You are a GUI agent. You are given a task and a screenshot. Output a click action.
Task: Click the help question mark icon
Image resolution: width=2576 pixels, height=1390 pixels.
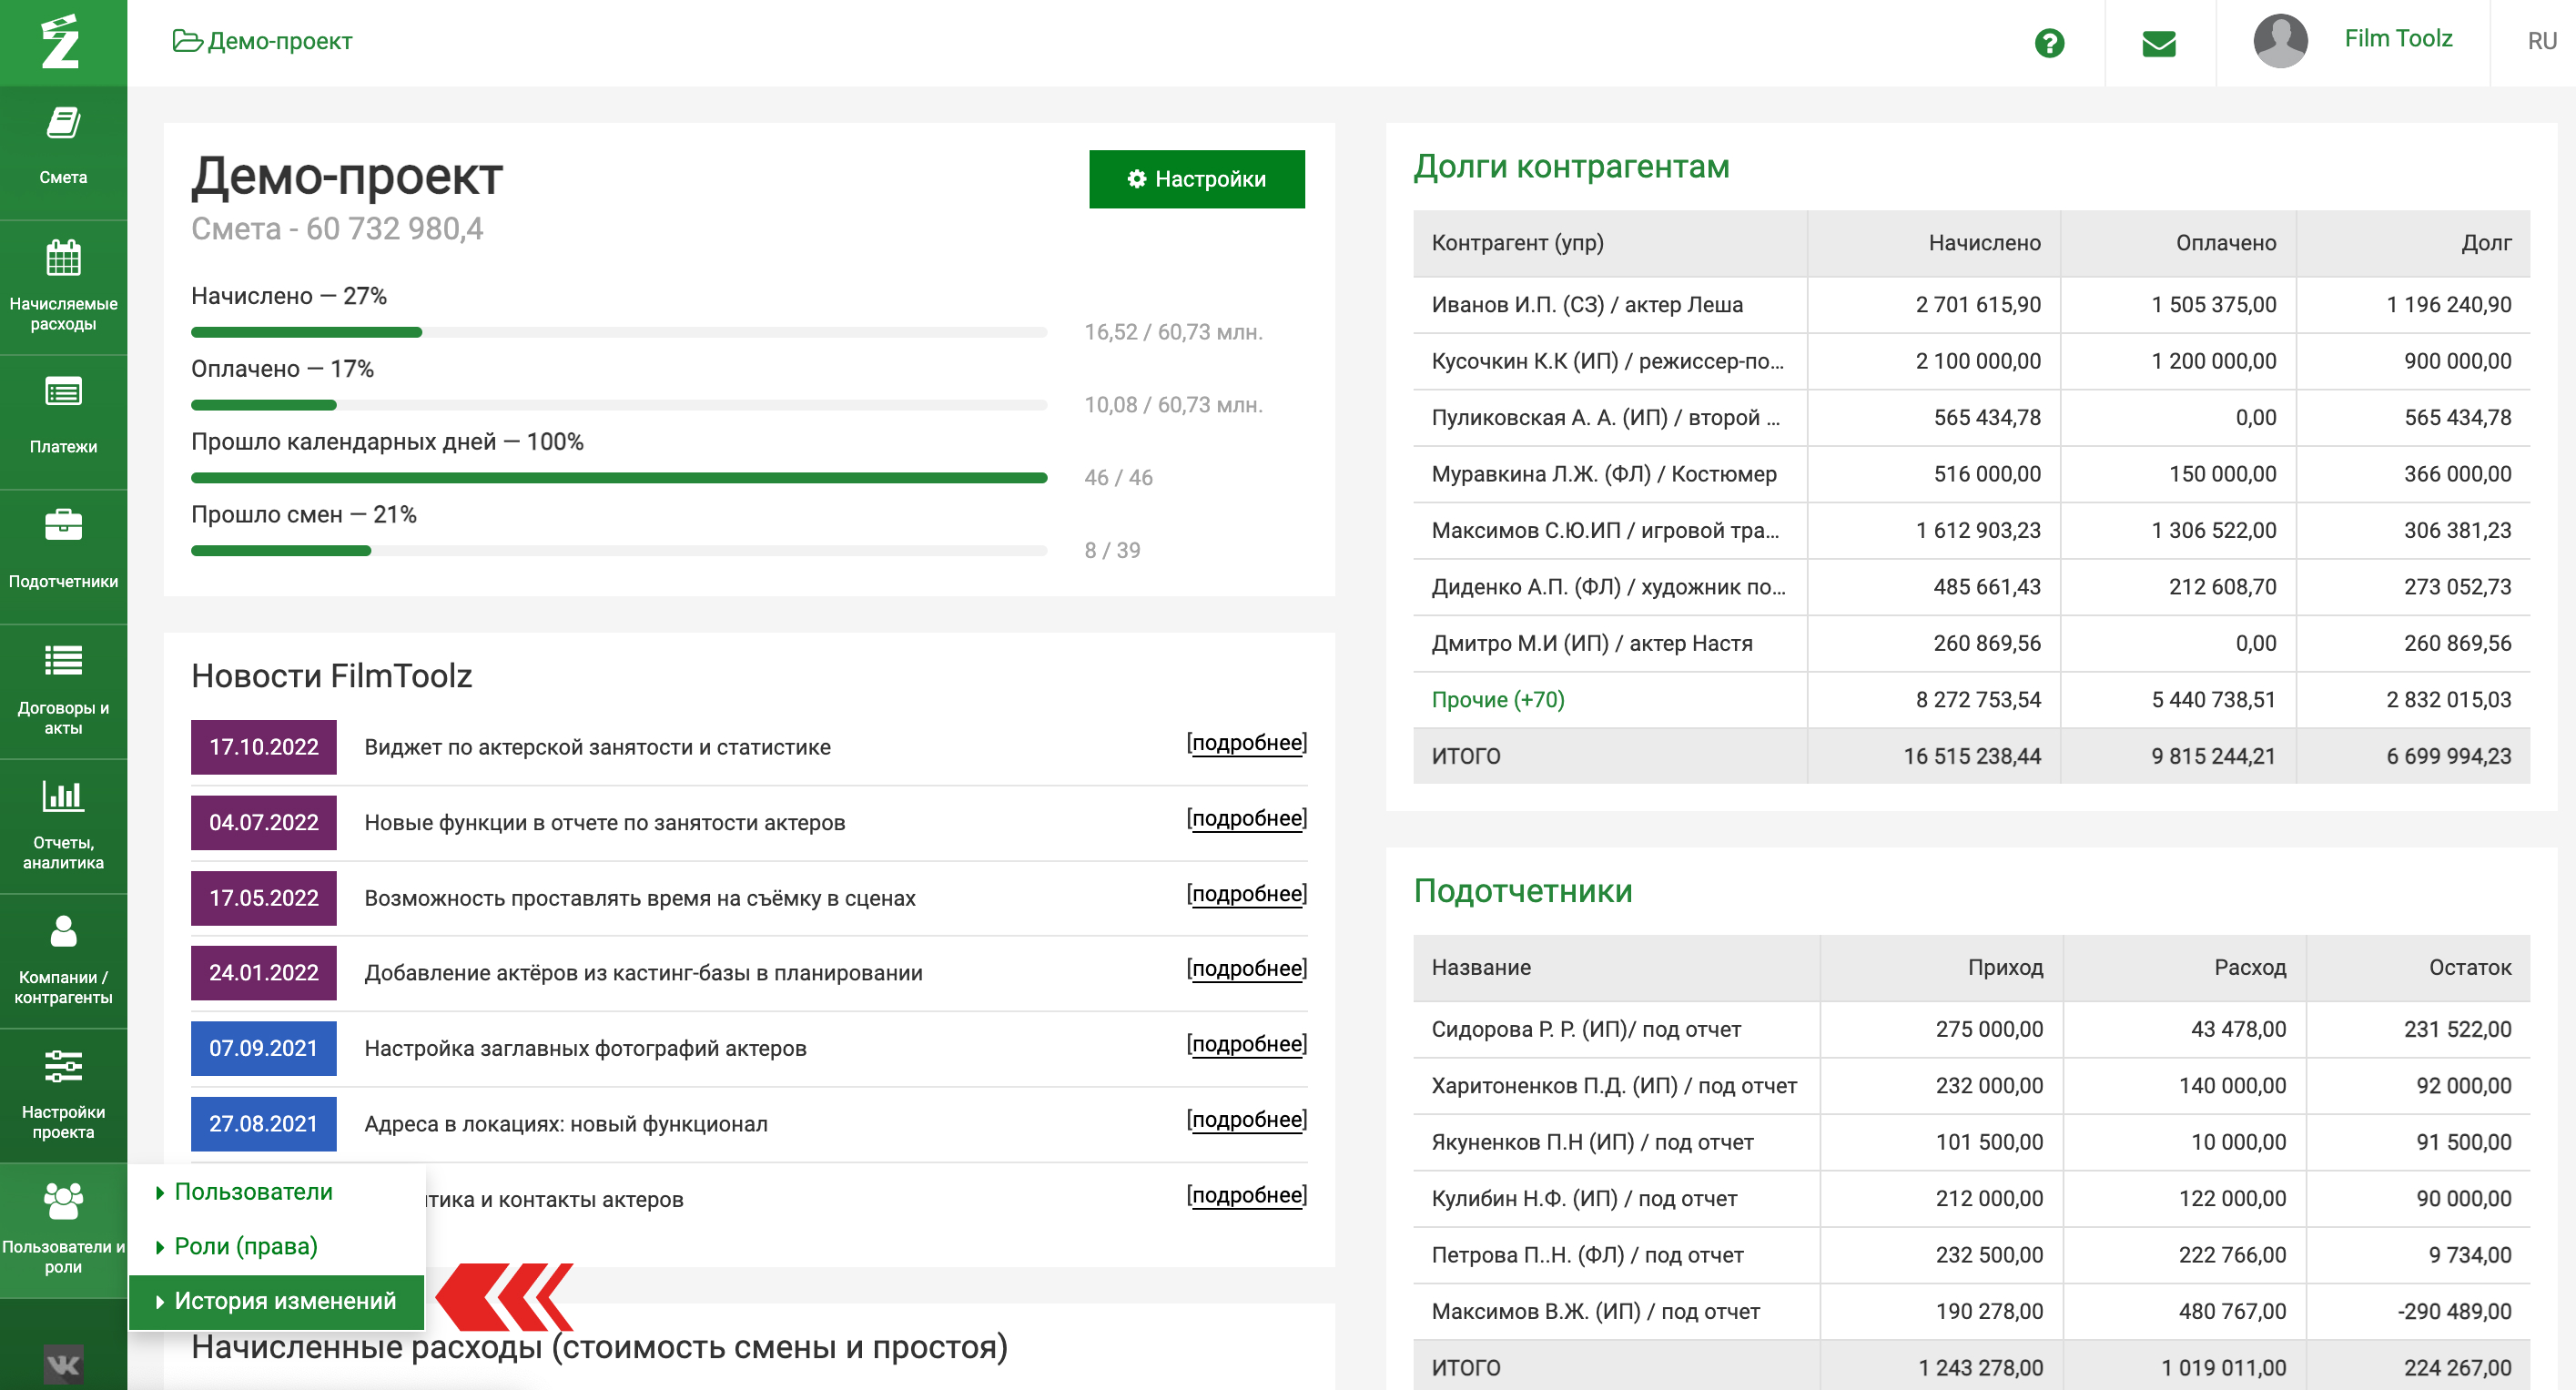2049,43
